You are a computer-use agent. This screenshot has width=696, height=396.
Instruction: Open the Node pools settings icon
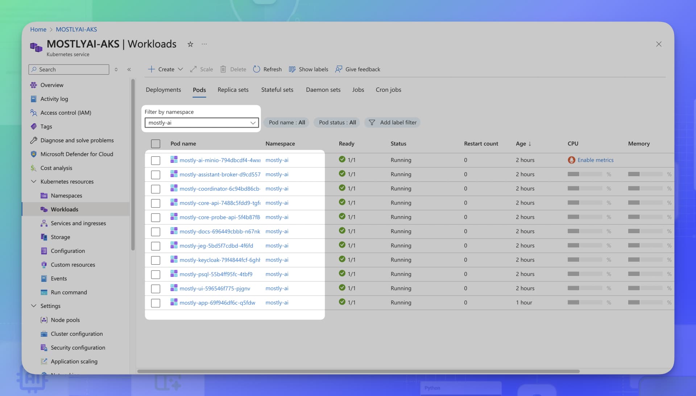point(44,320)
